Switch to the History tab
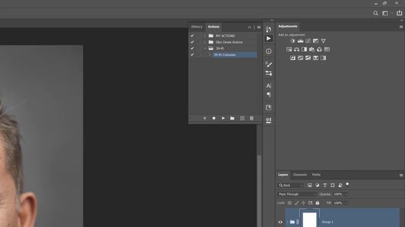Screen dimensions: 405x227 pos(197,26)
